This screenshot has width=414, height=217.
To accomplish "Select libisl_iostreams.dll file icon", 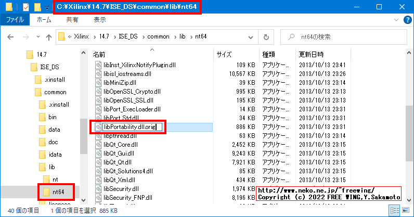I will pyautogui.click(x=98, y=74).
